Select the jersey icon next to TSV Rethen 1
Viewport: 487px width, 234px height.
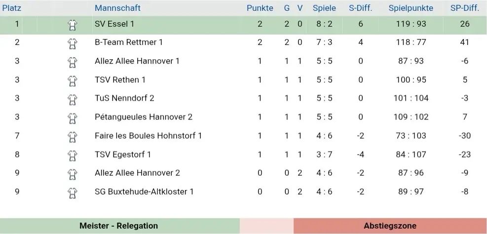[x=73, y=80]
